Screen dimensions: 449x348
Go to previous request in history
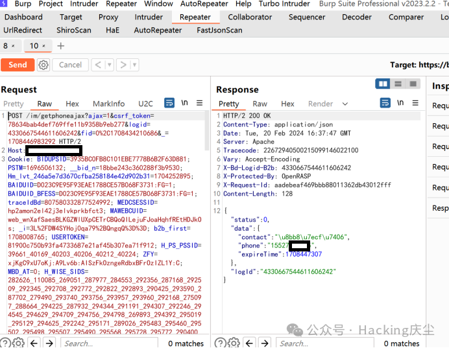(x=98, y=65)
